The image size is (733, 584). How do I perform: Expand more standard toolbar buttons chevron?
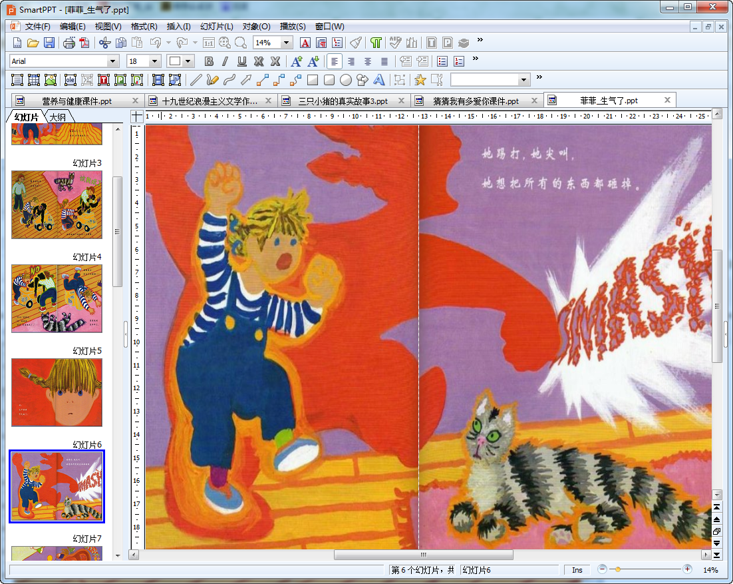pos(480,40)
